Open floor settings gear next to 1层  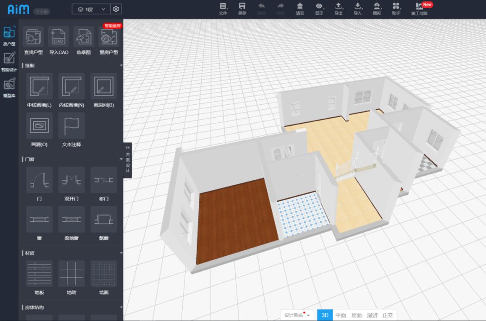[x=116, y=9]
